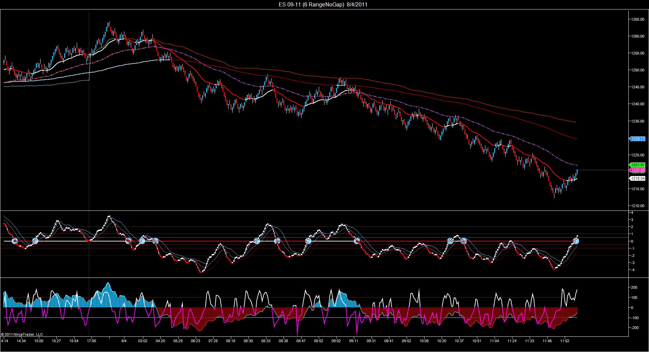Click the 10:20 time axis label
The height and width of the screenshot is (352, 649).
point(441,341)
